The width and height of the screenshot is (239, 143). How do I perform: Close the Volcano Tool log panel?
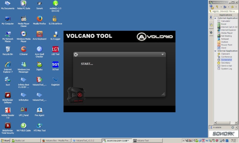pyautogui.click(x=76, y=55)
